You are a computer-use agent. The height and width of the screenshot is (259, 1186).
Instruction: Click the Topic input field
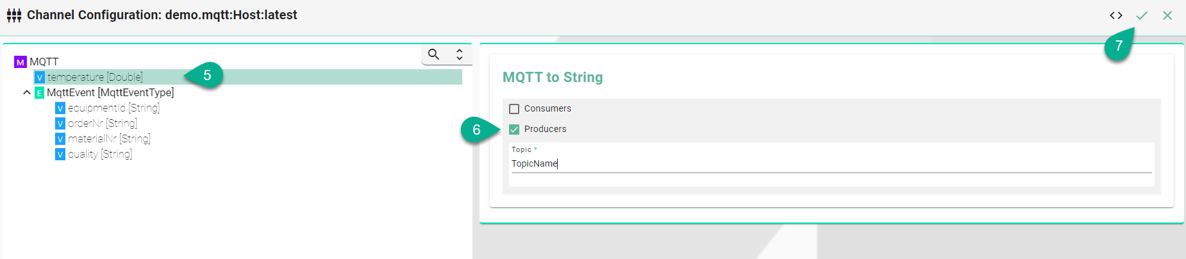tap(831, 164)
